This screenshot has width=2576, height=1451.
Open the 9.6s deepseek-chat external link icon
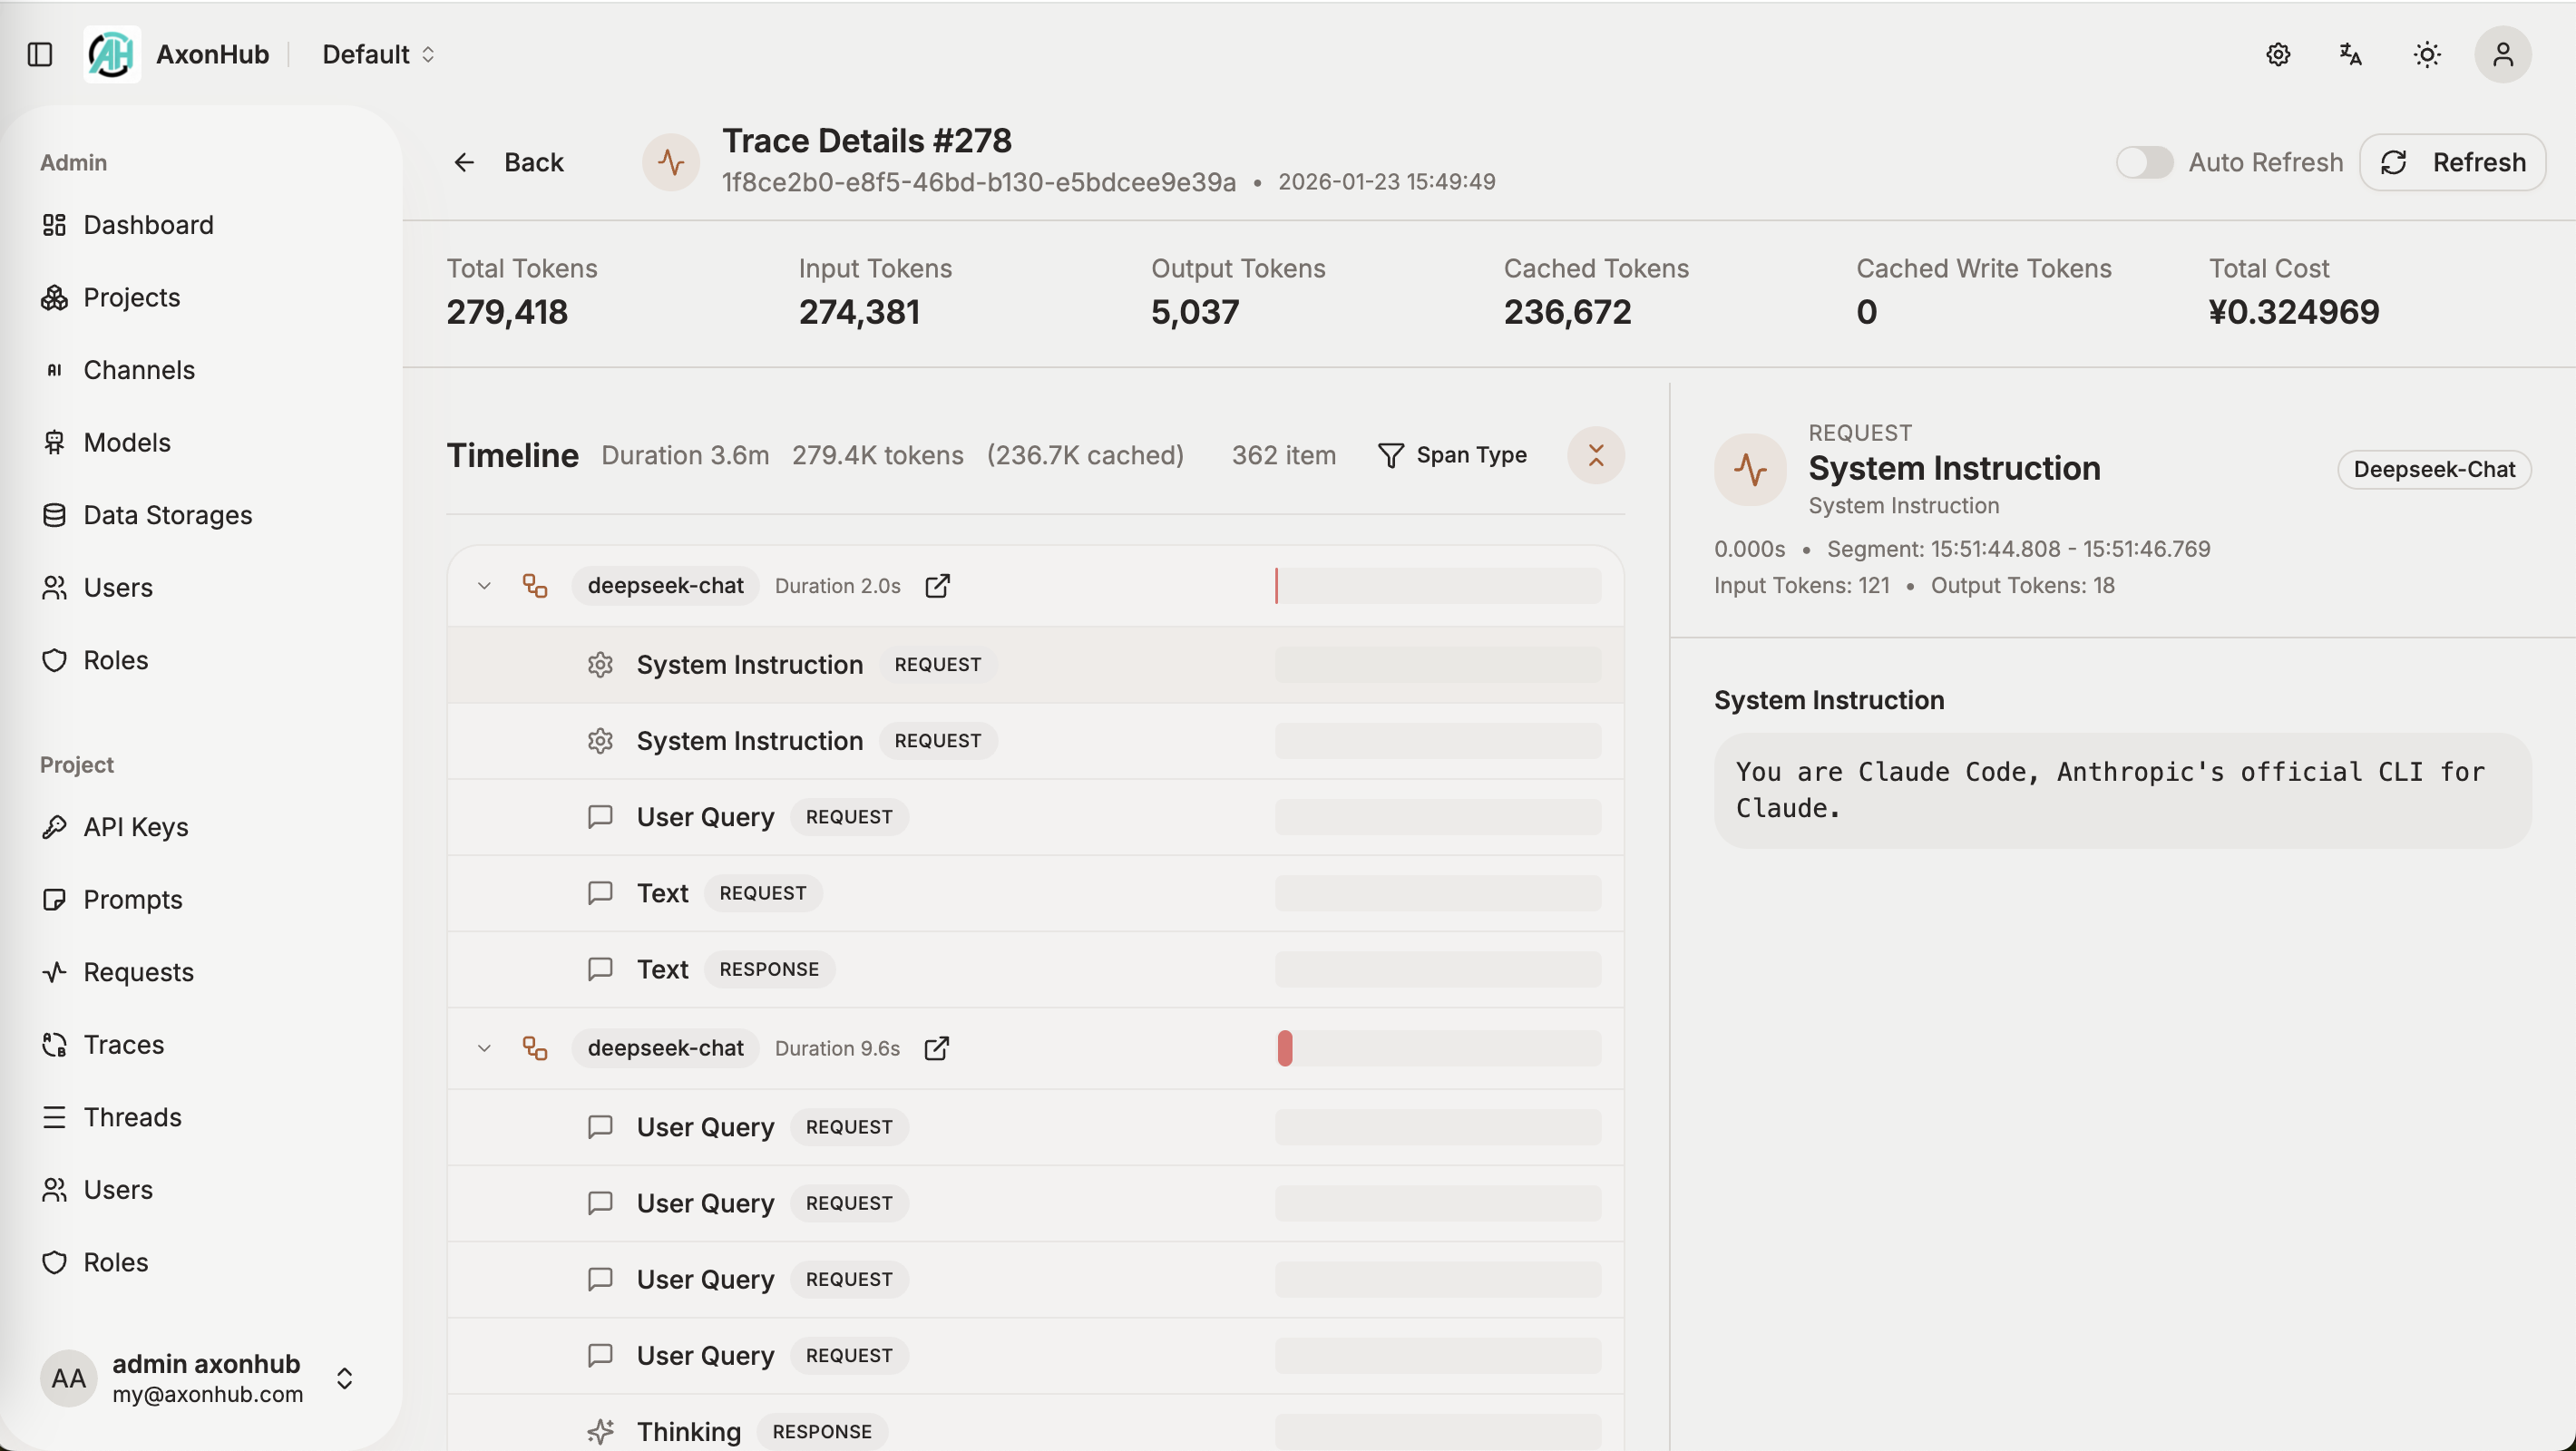tap(936, 1048)
